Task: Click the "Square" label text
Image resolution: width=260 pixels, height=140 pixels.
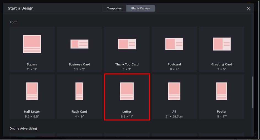Action: pos(32,64)
